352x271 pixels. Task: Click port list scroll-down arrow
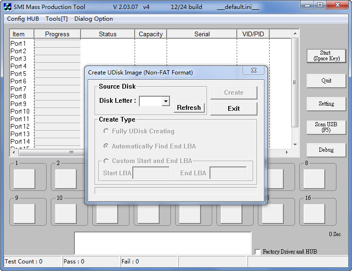tap(295, 145)
